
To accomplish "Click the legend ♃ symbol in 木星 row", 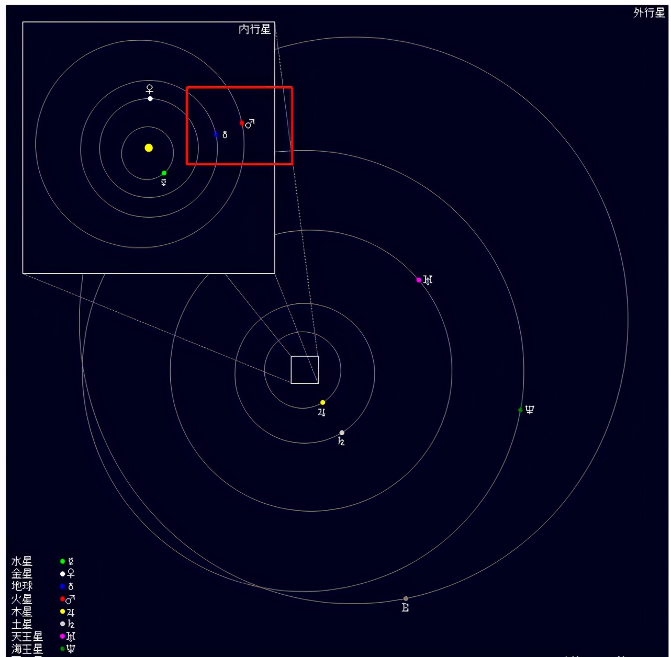I will 71,611.
